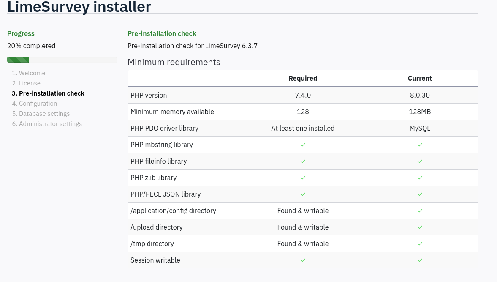Click the PHP version row label

point(149,95)
